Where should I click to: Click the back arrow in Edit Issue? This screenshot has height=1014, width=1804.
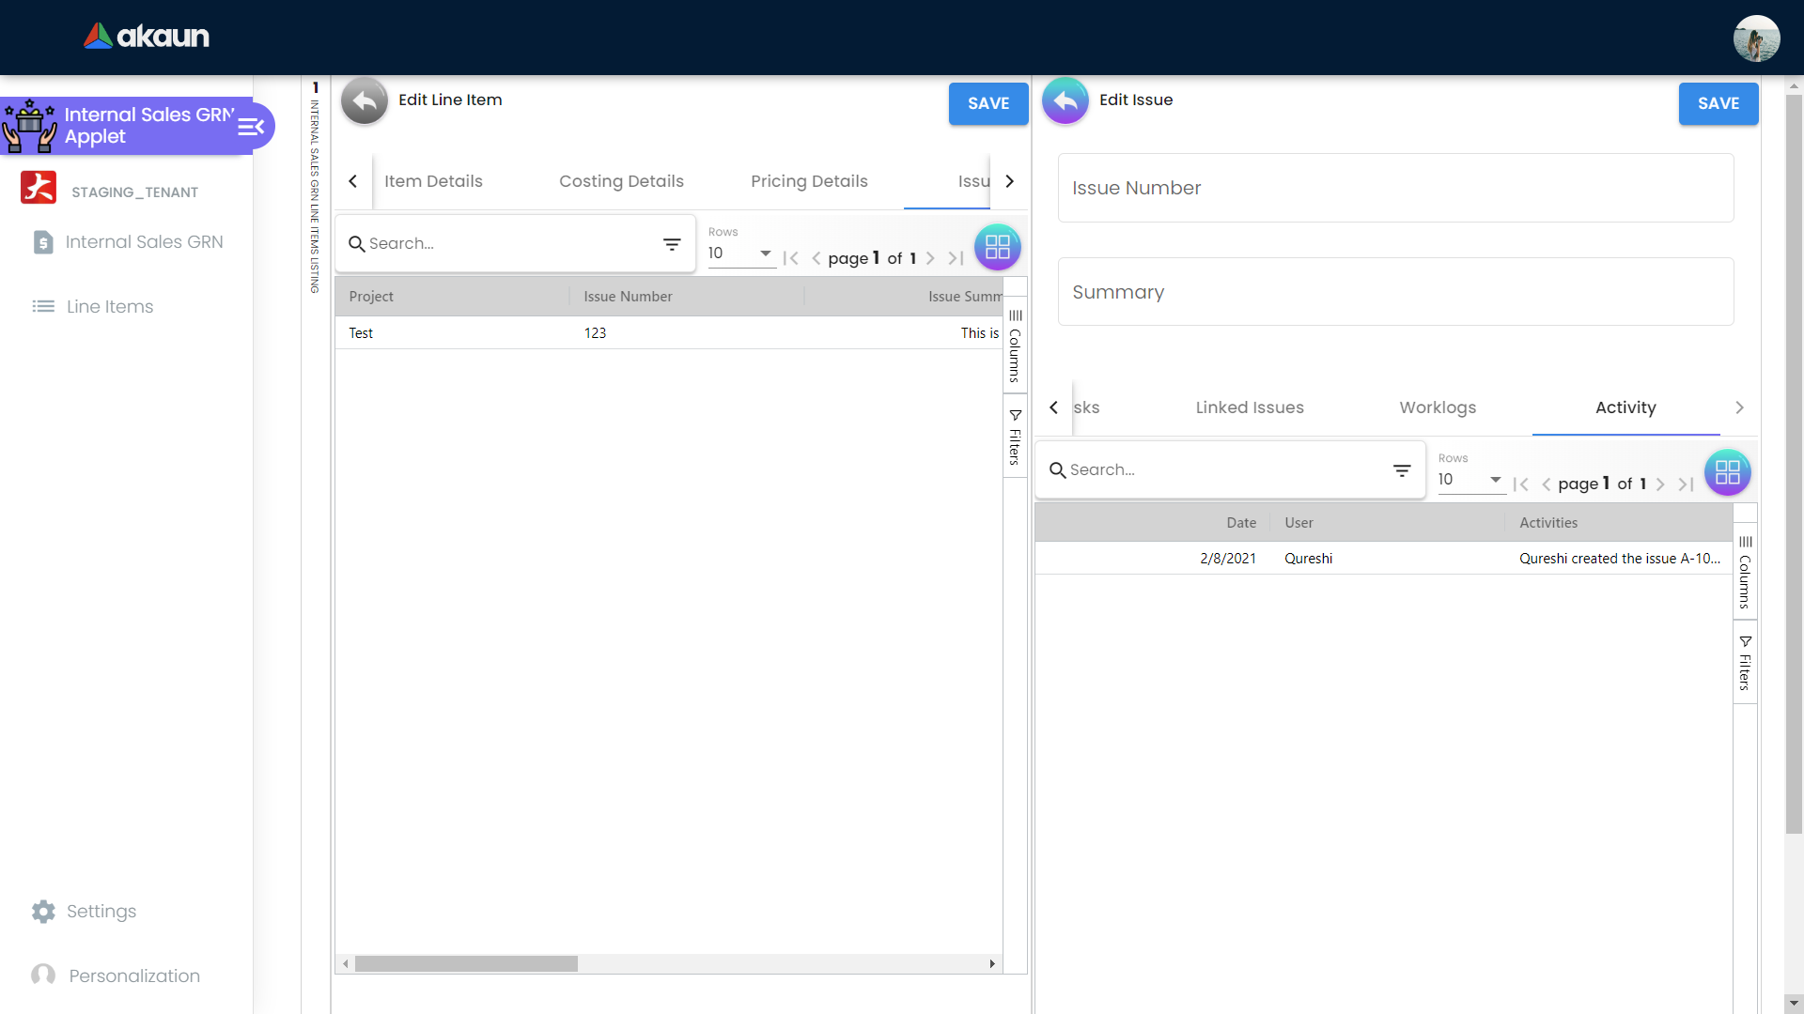click(x=1065, y=101)
